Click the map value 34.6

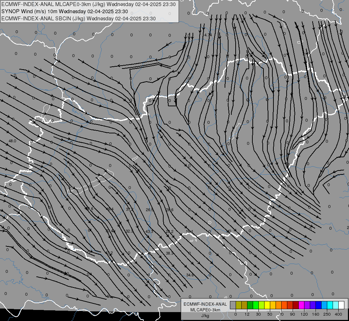coord(190,275)
